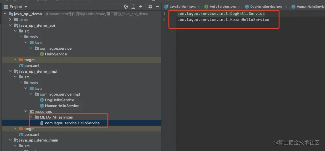Click line number 2 in gutter
Viewport: 325px width, 151px height.
(164, 20)
